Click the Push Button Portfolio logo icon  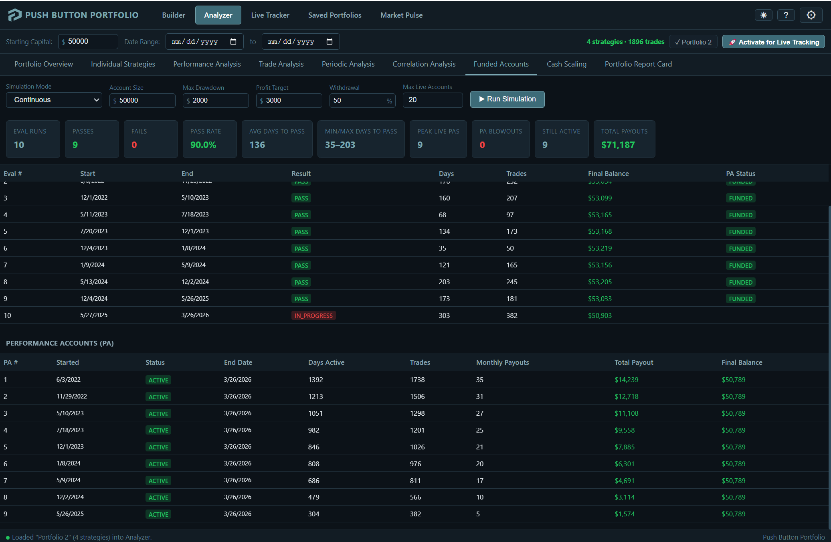[x=14, y=15]
